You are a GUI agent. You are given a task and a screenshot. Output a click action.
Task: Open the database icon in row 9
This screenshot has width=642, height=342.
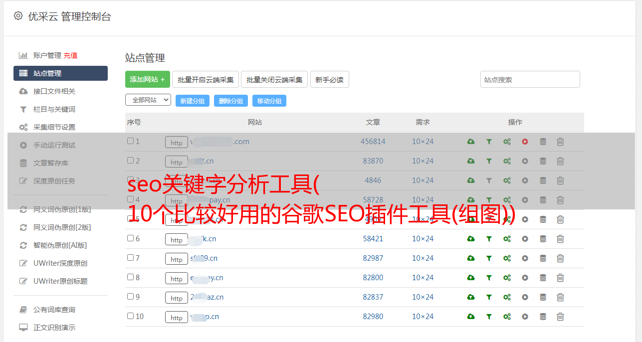click(x=543, y=297)
